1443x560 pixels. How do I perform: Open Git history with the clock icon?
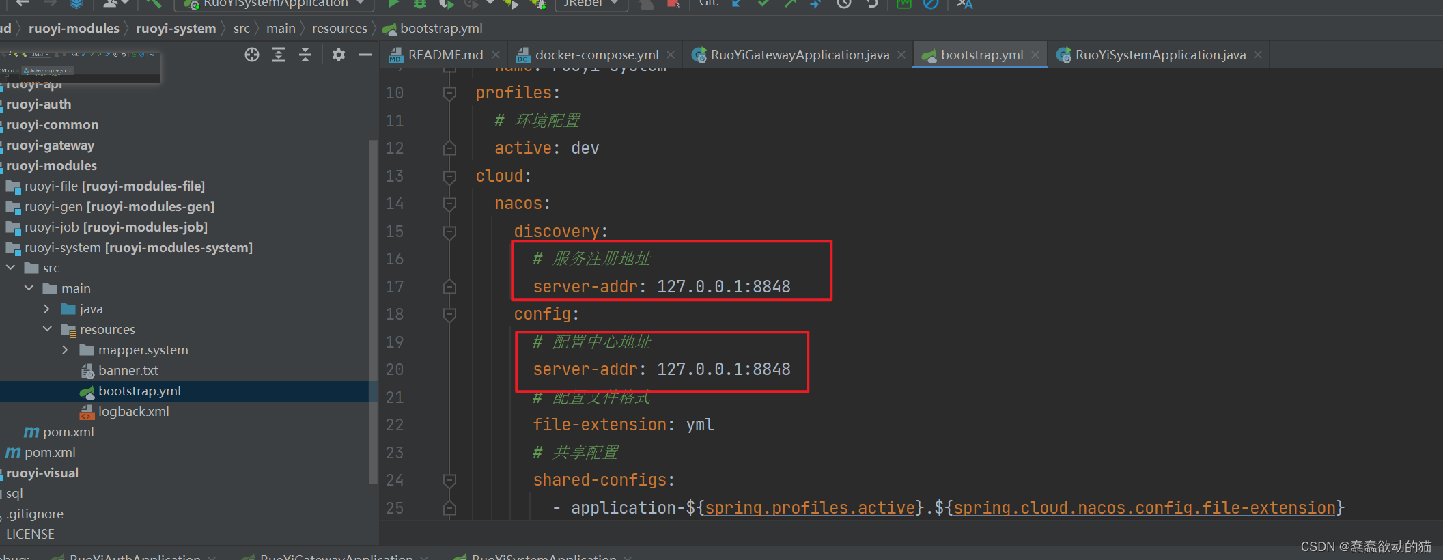844,3
